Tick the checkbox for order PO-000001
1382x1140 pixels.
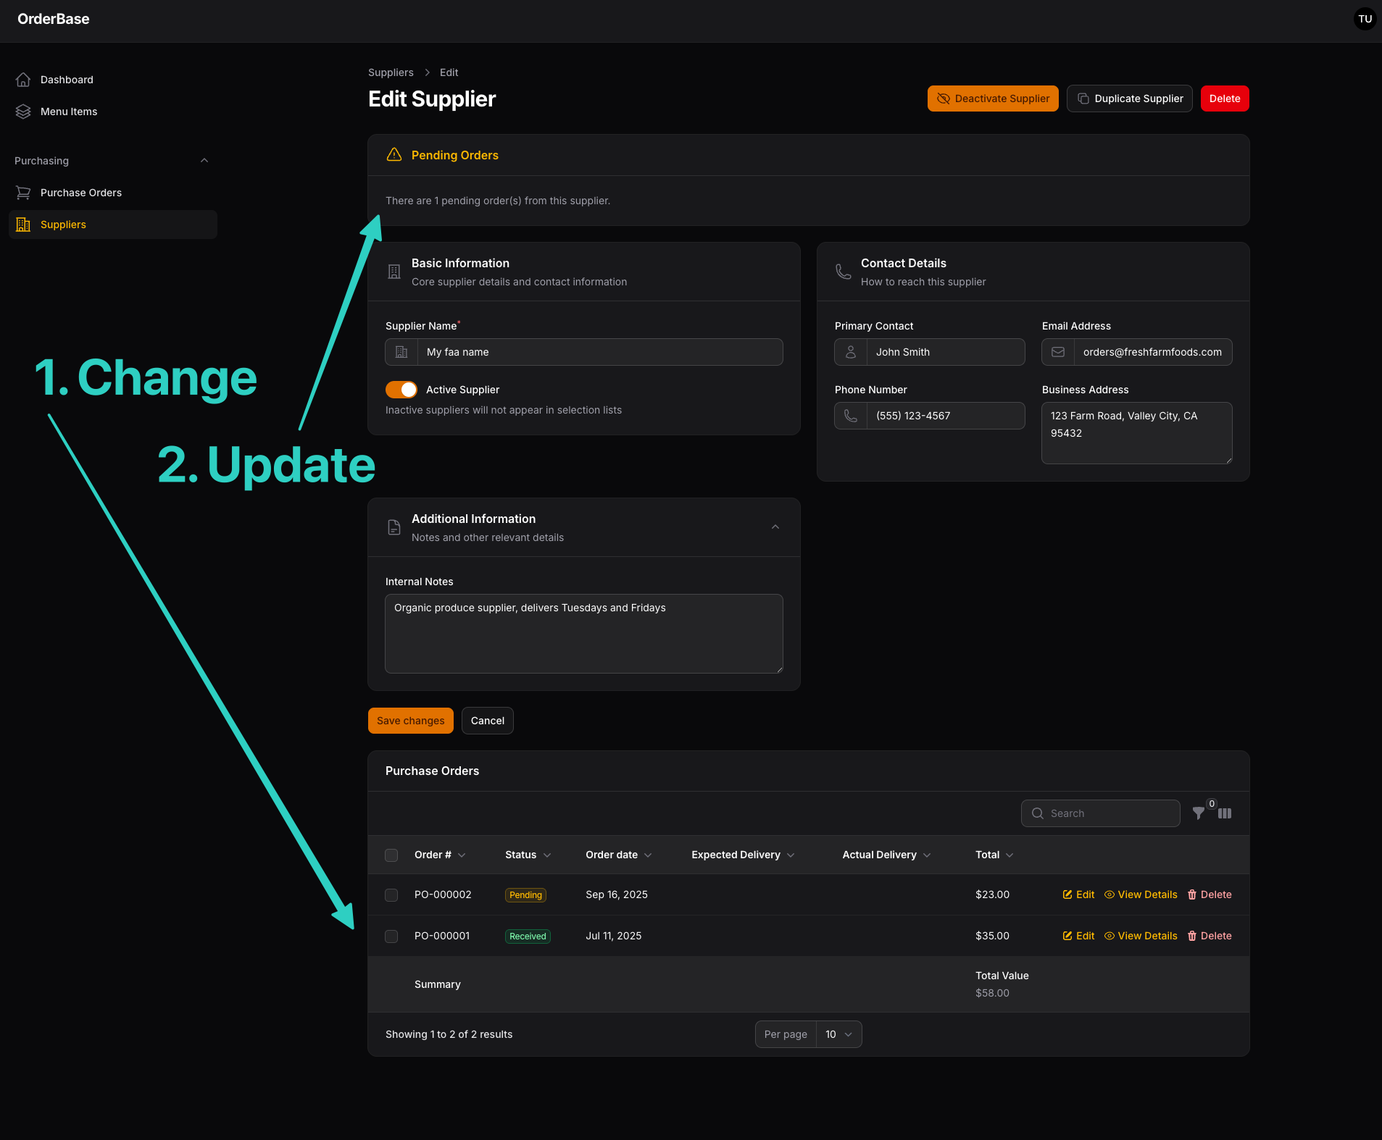[x=391, y=936]
